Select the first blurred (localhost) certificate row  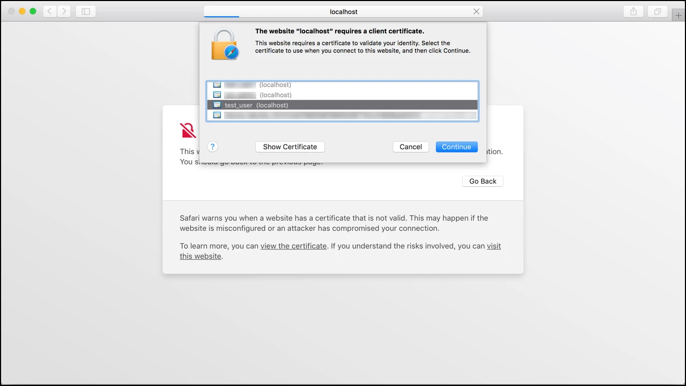tap(342, 85)
